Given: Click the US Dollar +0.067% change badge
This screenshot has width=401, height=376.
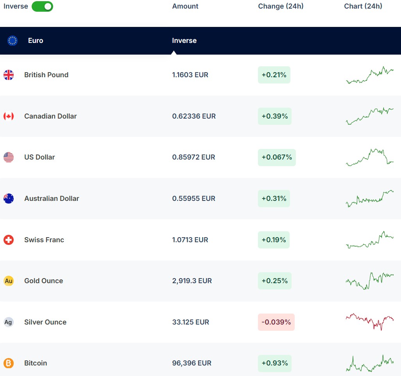Looking at the screenshot, I should click(277, 157).
